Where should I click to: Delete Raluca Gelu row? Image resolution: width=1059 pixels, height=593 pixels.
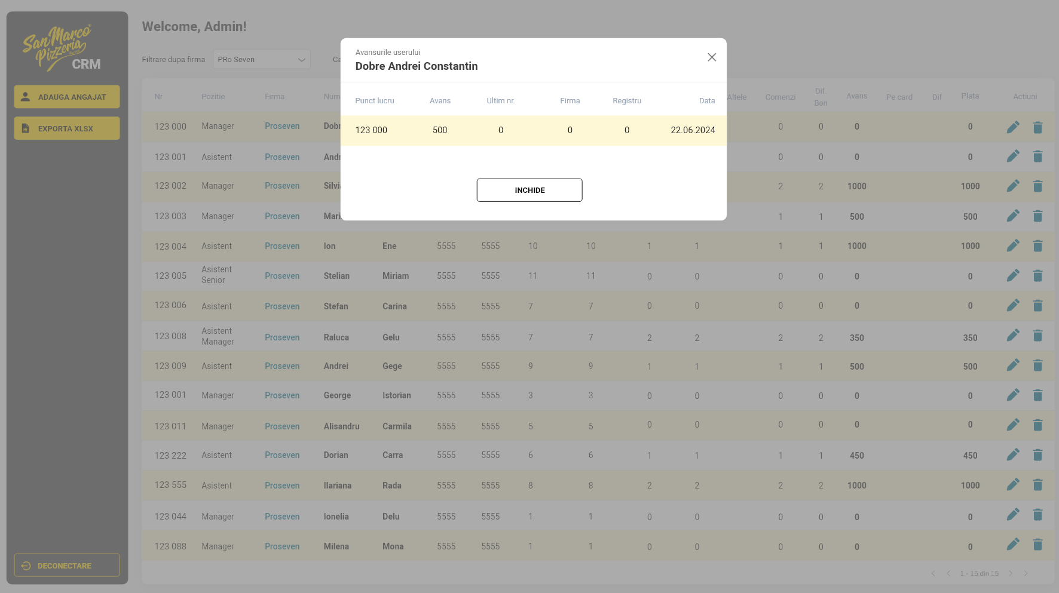click(x=1037, y=335)
